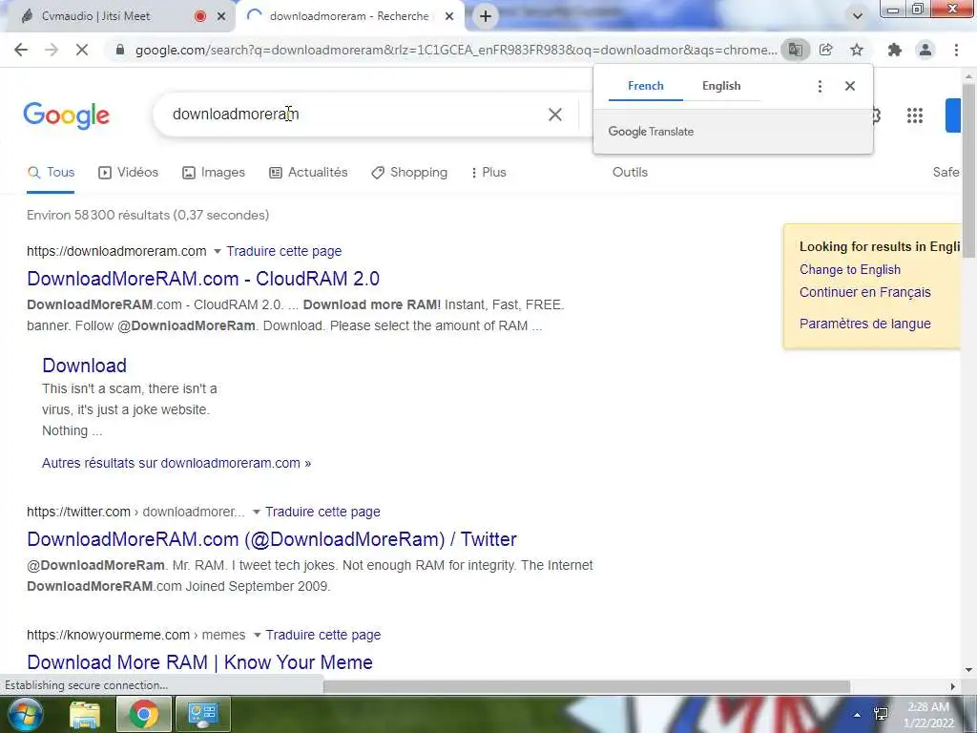977x733 pixels.
Task: Stop loading the page
Action: (82, 50)
